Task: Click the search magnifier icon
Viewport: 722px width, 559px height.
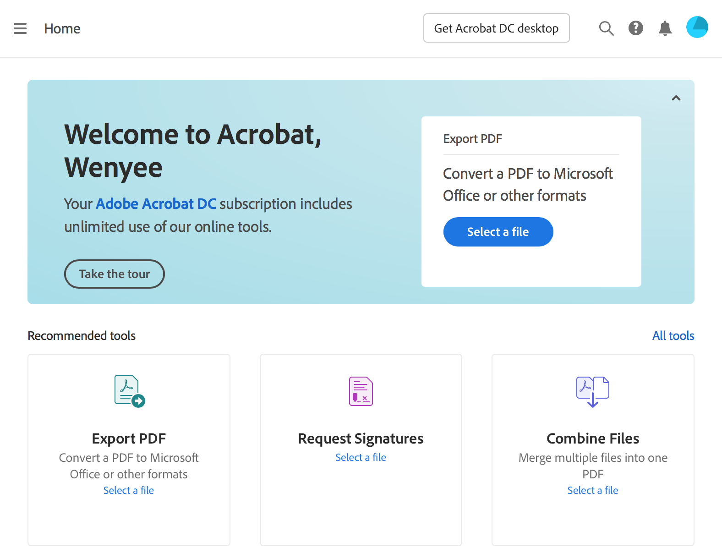Action: tap(606, 28)
